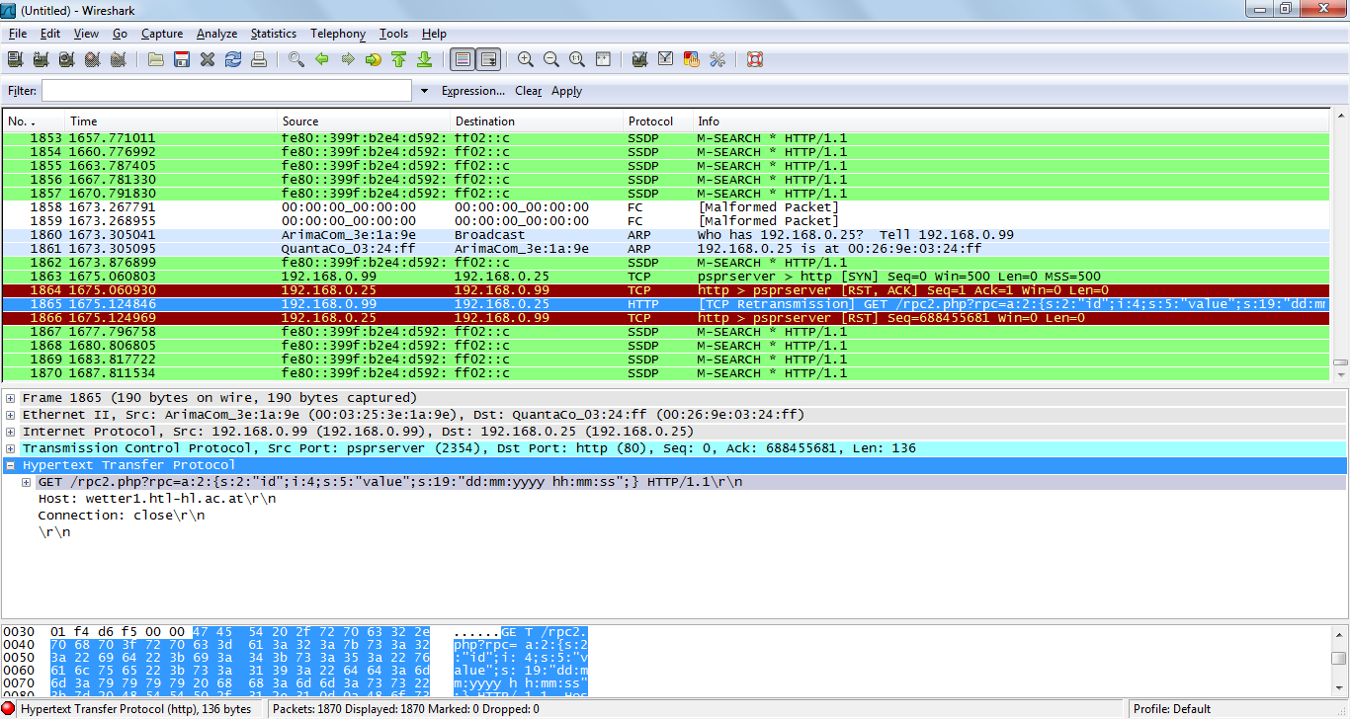Click packet list vertical scrollbar down arrow
This screenshot has height=719, width=1350.
[x=1339, y=373]
